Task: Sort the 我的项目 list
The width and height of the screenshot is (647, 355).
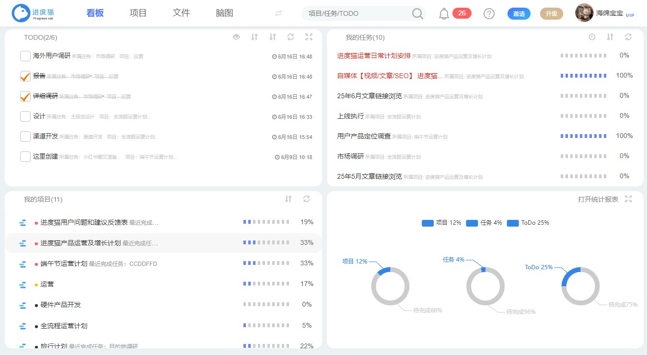Action: pos(289,199)
